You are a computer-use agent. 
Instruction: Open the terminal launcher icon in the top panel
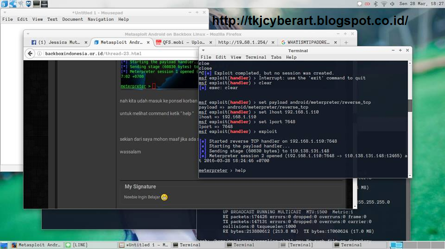point(36,4)
